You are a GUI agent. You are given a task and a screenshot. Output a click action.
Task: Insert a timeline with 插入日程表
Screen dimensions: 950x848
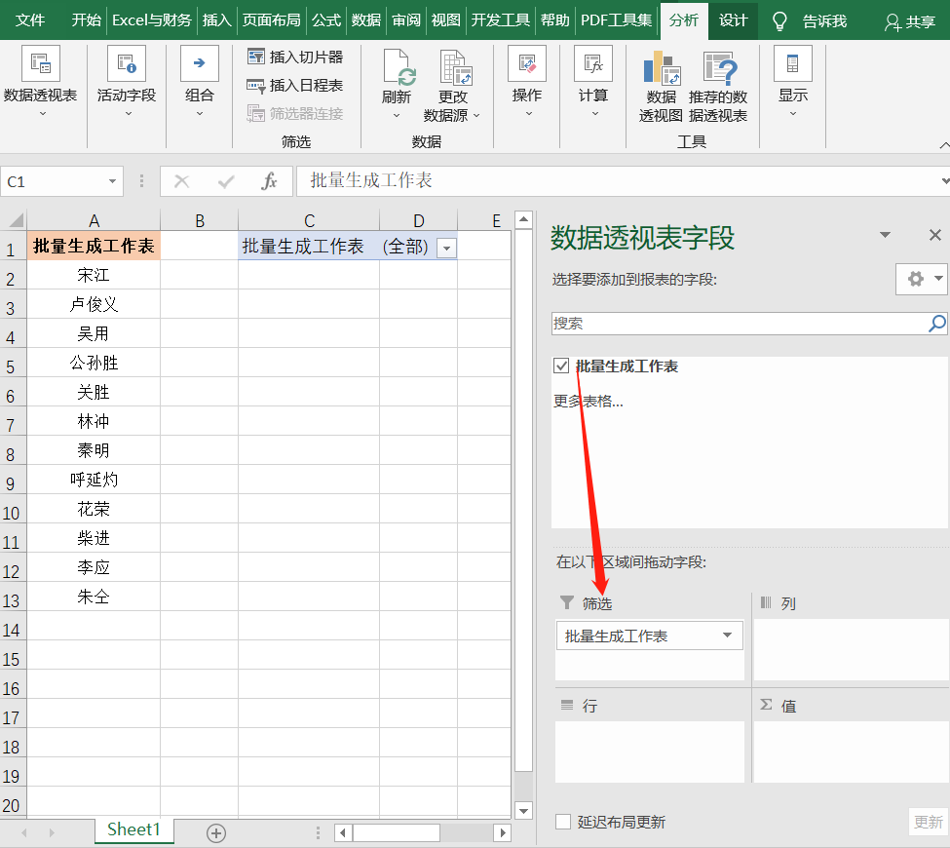295,86
